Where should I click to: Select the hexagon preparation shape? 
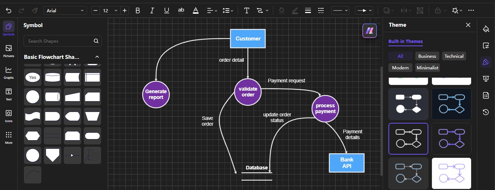click(33, 136)
